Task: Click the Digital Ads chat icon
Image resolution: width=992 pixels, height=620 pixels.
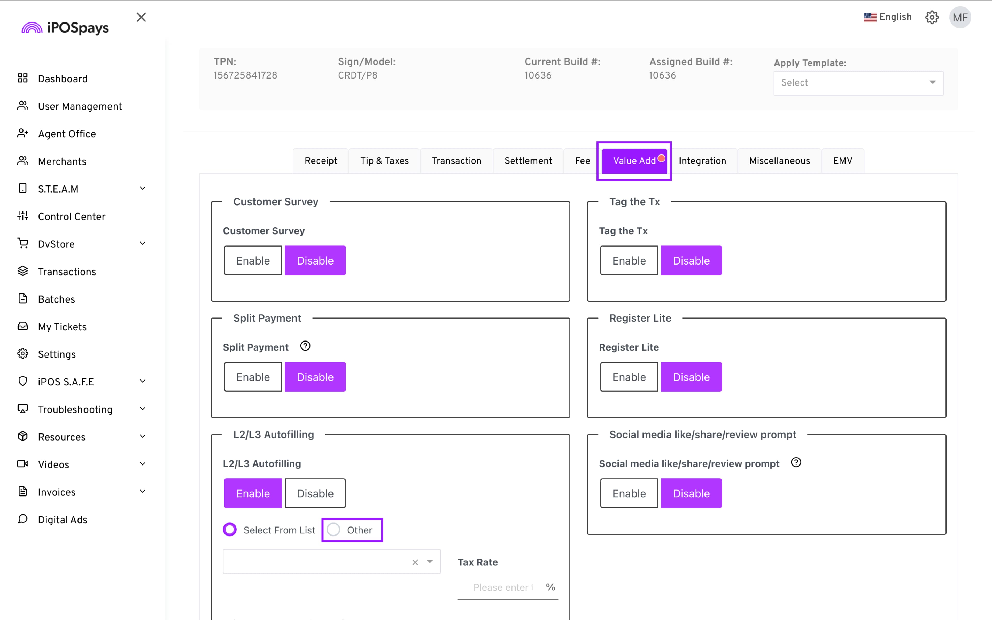Action: 22,519
